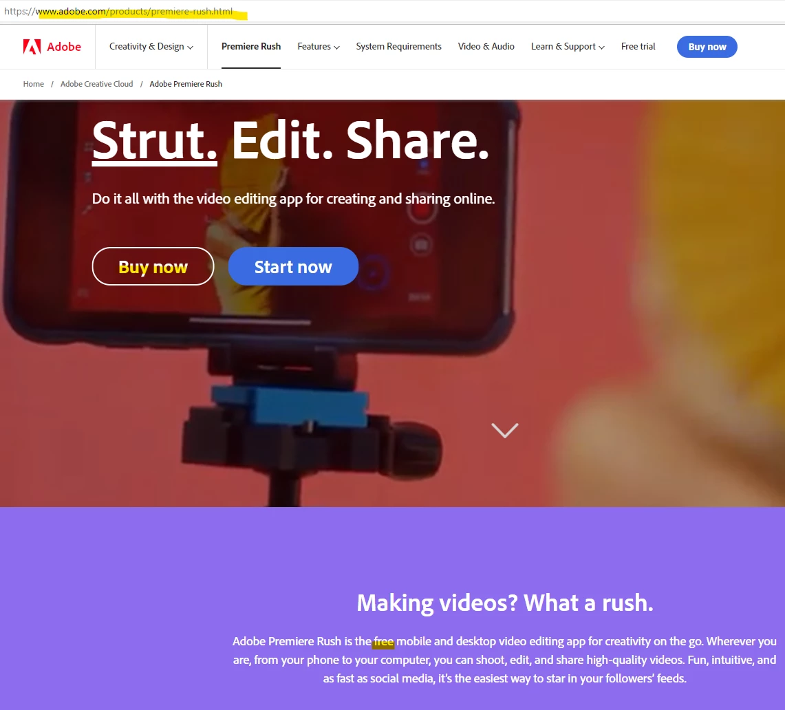This screenshot has width=785, height=710.
Task: Open the Free trial link
Action: click(x=638, y=47)
